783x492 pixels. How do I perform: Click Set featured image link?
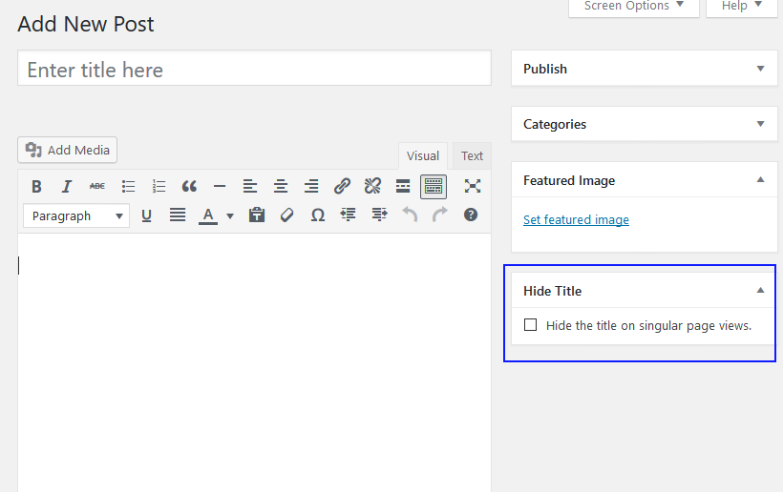(576, 220)
